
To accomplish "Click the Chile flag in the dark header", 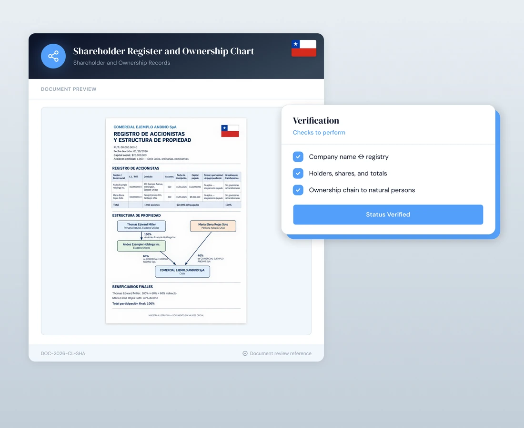I will pyautogui.click(x=304, y=49).
